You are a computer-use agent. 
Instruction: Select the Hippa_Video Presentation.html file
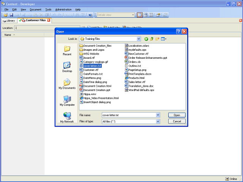99,98
